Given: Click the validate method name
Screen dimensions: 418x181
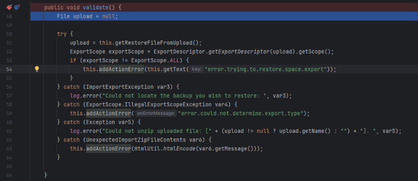Looking at the screenshot, I should [x=96, y=8].
